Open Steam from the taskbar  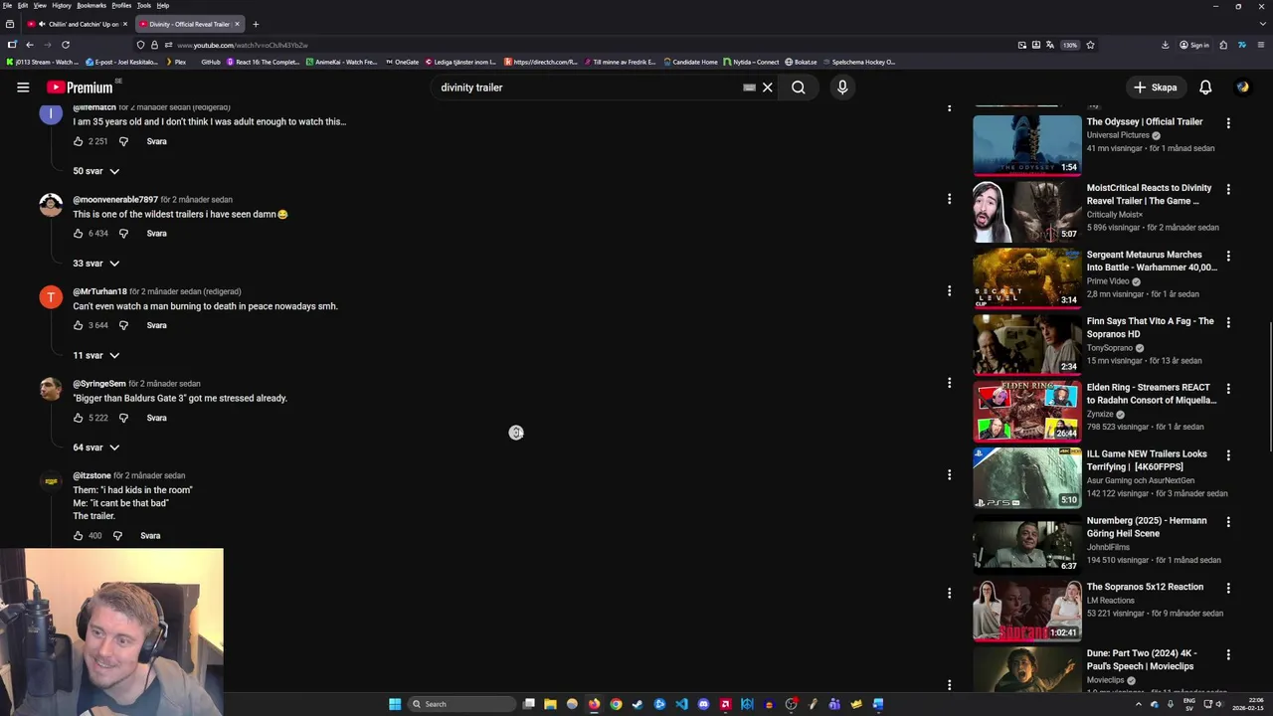tap(637, 704)
